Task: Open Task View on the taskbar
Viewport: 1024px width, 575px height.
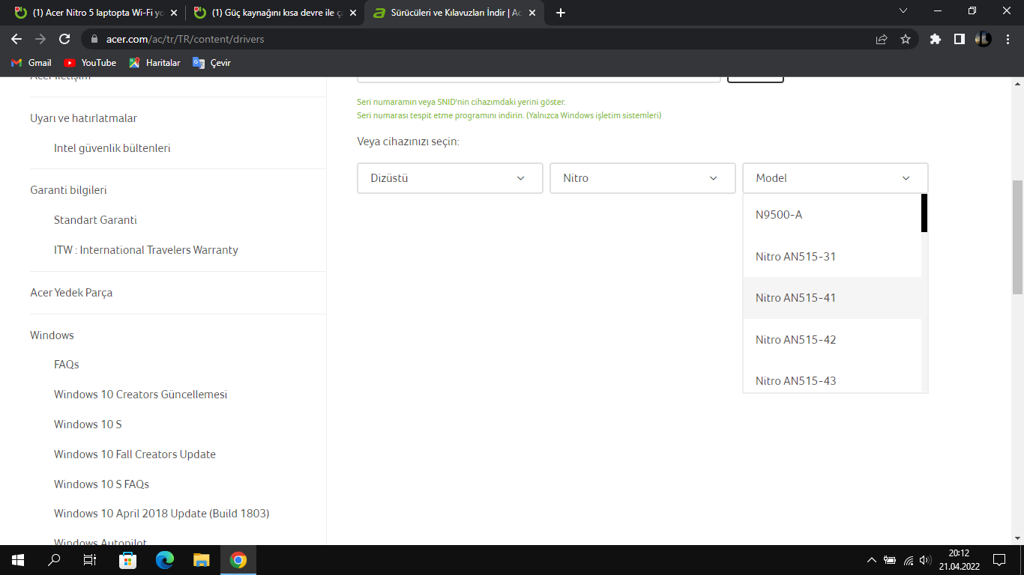Action: click(90, 560)
